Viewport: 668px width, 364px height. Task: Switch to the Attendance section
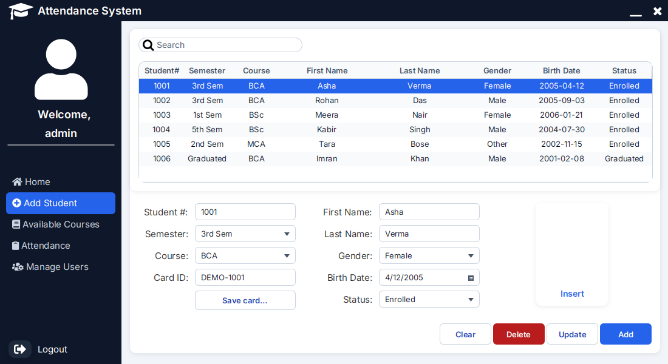tap(61, 246)
